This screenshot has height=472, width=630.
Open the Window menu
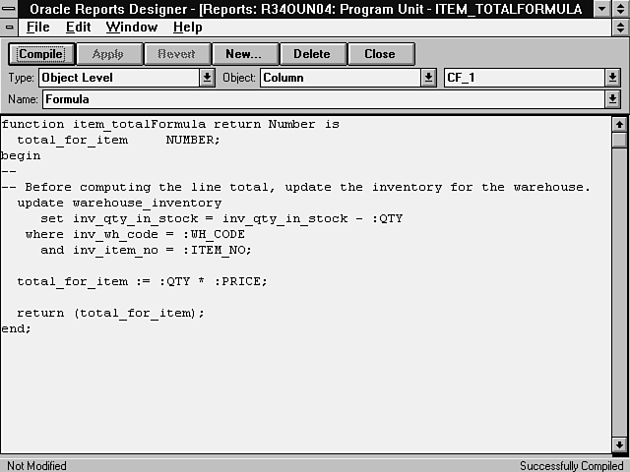(131, 27)
